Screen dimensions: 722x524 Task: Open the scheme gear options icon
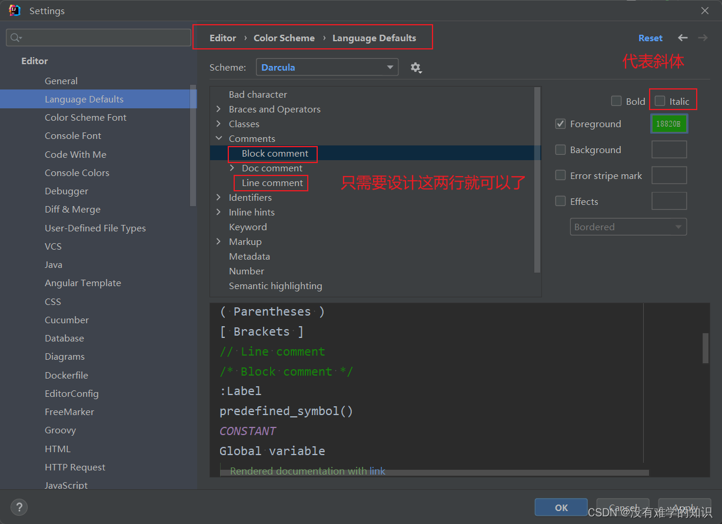(x=416, y=68)
